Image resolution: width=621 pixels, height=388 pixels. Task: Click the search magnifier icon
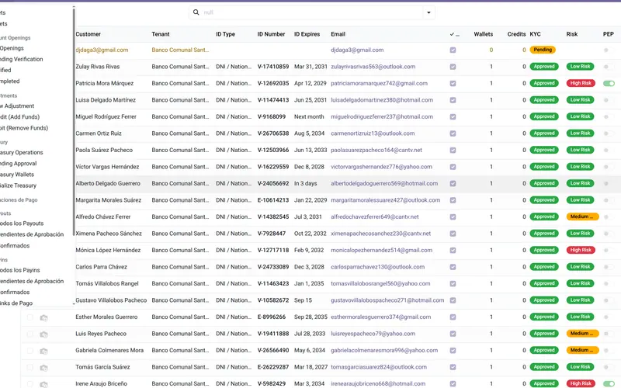196,12
